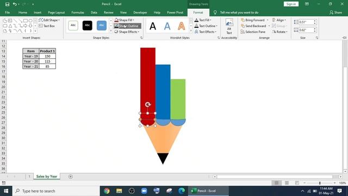The height and width of the screenshot is (196, 348).
Task: Choose the black A WordArt style
Action: (153, 26)
